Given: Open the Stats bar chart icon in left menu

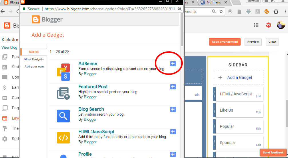Looking at the screenshot, I should (x=5, y=67).
